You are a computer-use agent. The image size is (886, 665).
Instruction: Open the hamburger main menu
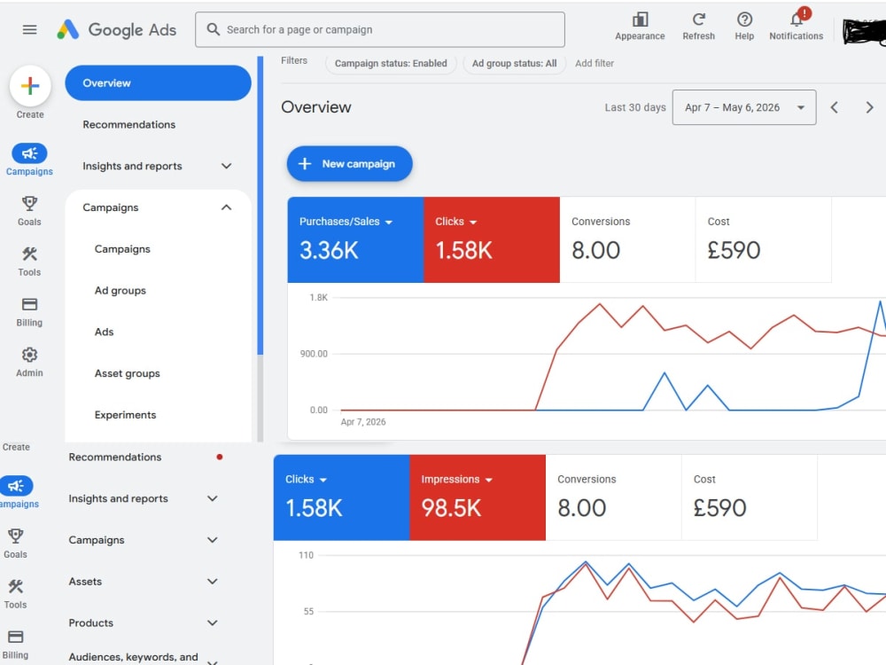(x=29, y=29)
